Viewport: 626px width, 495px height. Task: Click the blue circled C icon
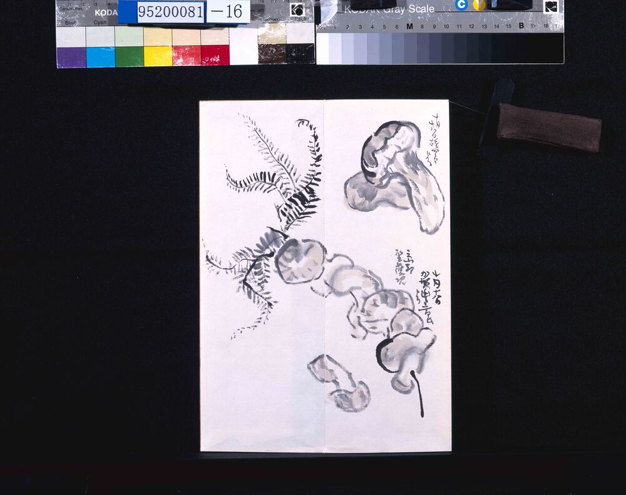pos(461,4)
